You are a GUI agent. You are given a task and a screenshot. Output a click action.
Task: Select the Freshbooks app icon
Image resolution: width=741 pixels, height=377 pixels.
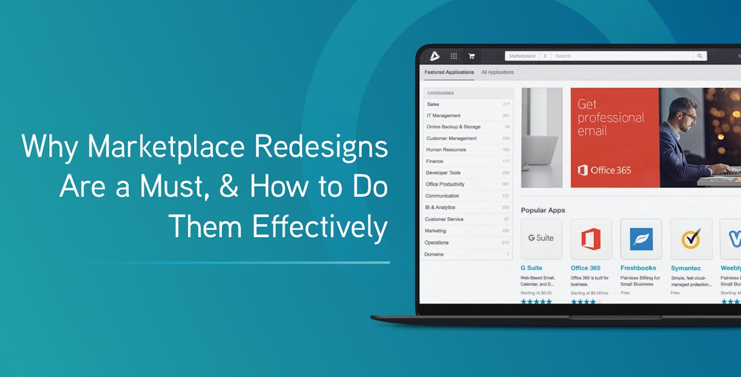point(641,239)
